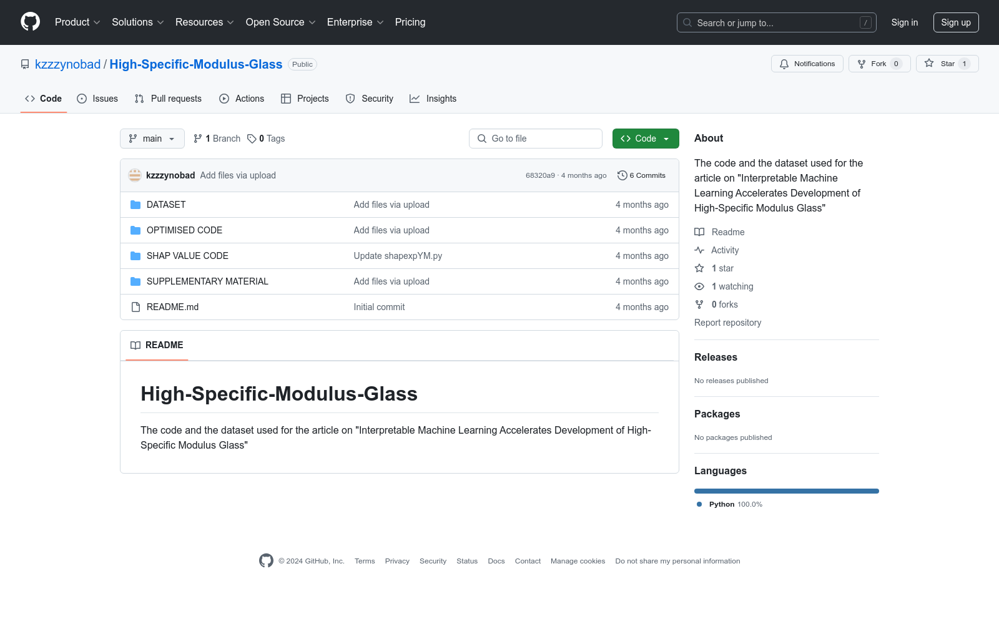Open the 6 Commits history link
999x624 pixels.
click(x=641, y=175)
